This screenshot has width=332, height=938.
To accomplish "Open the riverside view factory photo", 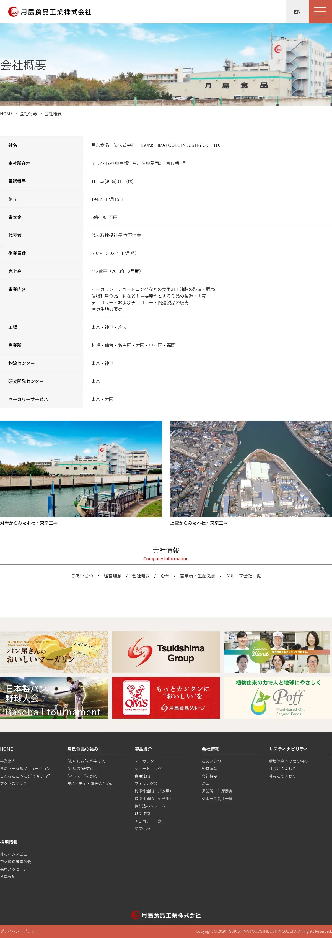I will click(81, 469).
